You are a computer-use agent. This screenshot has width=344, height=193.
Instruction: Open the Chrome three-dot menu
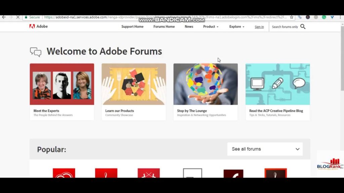pyautogui.click(x=340, y=17)
